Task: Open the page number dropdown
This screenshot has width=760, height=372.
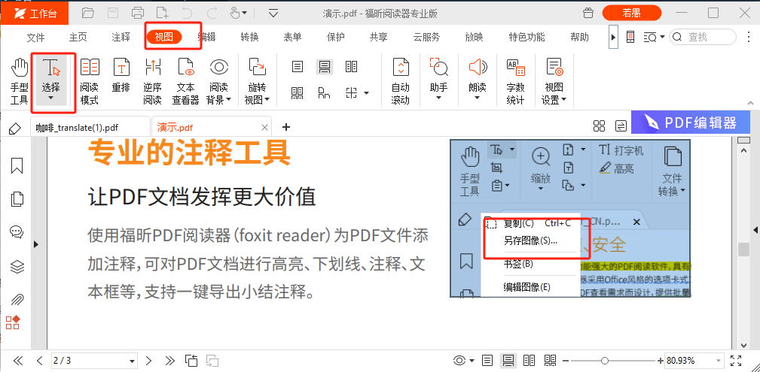Action: click(133, 361)
